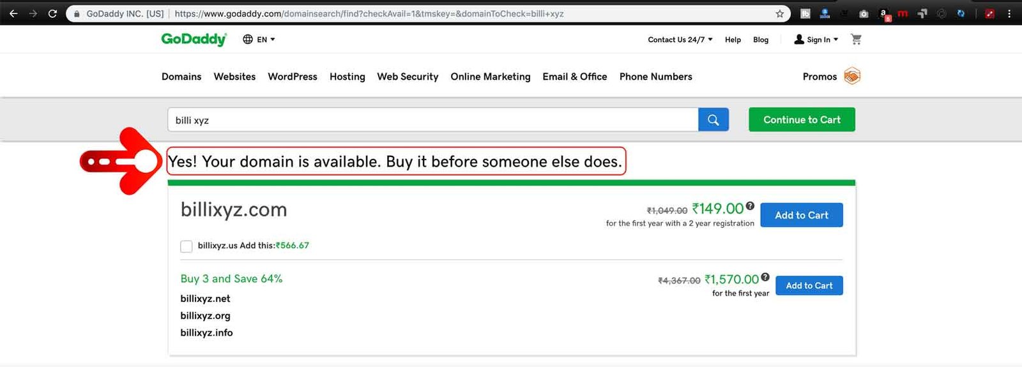Screen dimensions: 1022x367
Task: Click help icon beside ₹149.00 price
Action: [x=750, y=206]
